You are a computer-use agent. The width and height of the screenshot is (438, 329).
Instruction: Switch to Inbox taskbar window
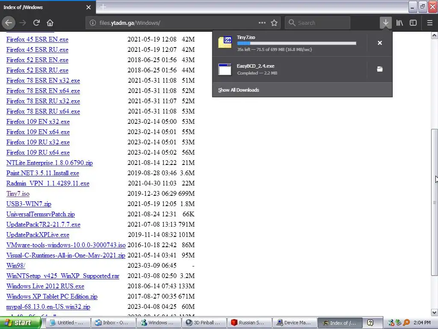point(113,323)
